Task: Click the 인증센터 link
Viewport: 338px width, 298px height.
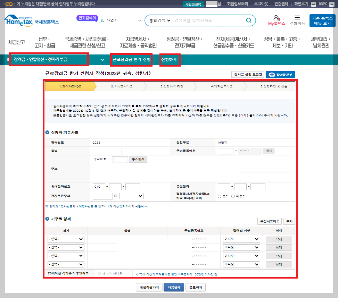Action: (281, 4)
